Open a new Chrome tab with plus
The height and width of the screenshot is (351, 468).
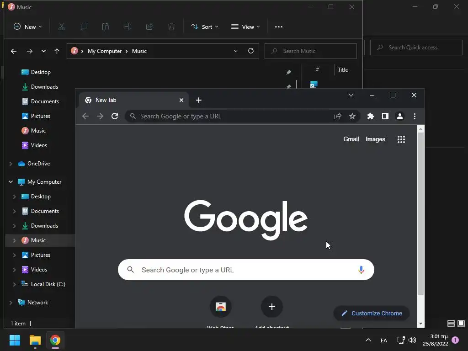pos(199,100)
